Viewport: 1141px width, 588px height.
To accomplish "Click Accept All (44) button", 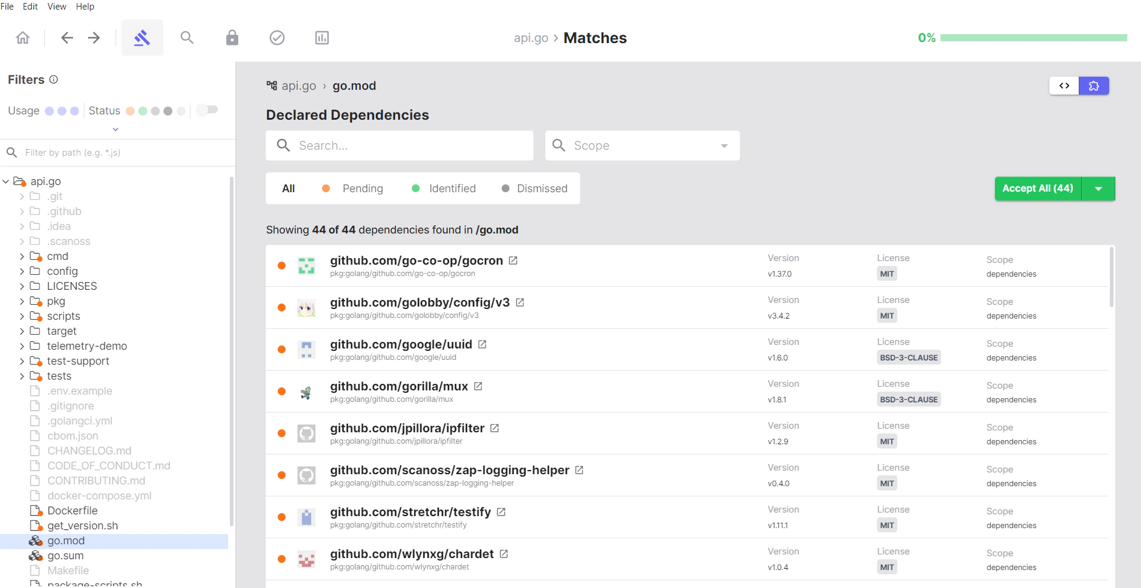I will 1038,189.
